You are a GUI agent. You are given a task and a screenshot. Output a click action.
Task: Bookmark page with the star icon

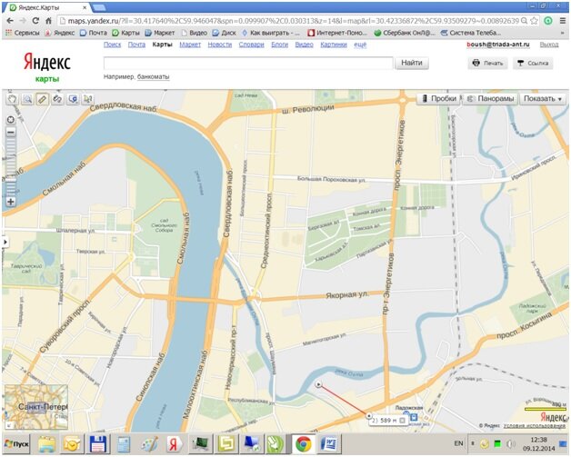pos(535,21)
